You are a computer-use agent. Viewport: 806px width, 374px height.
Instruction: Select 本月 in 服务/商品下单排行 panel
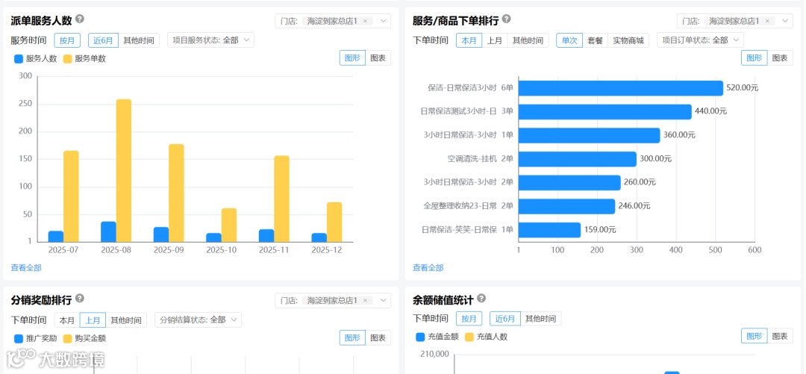[x=469, y=40]
